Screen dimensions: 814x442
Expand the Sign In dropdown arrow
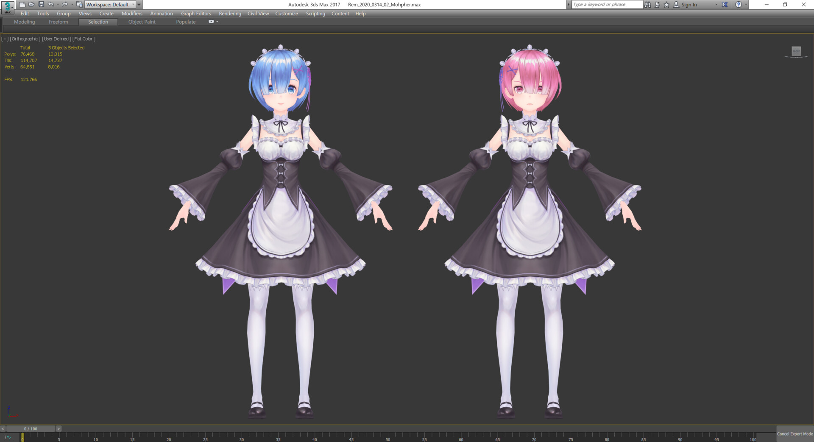[716, 5]
